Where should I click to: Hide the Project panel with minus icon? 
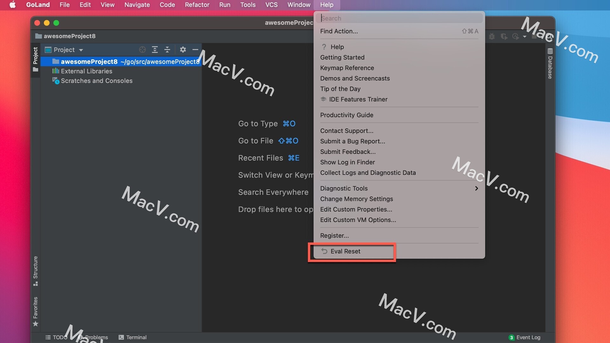(195, 50)
